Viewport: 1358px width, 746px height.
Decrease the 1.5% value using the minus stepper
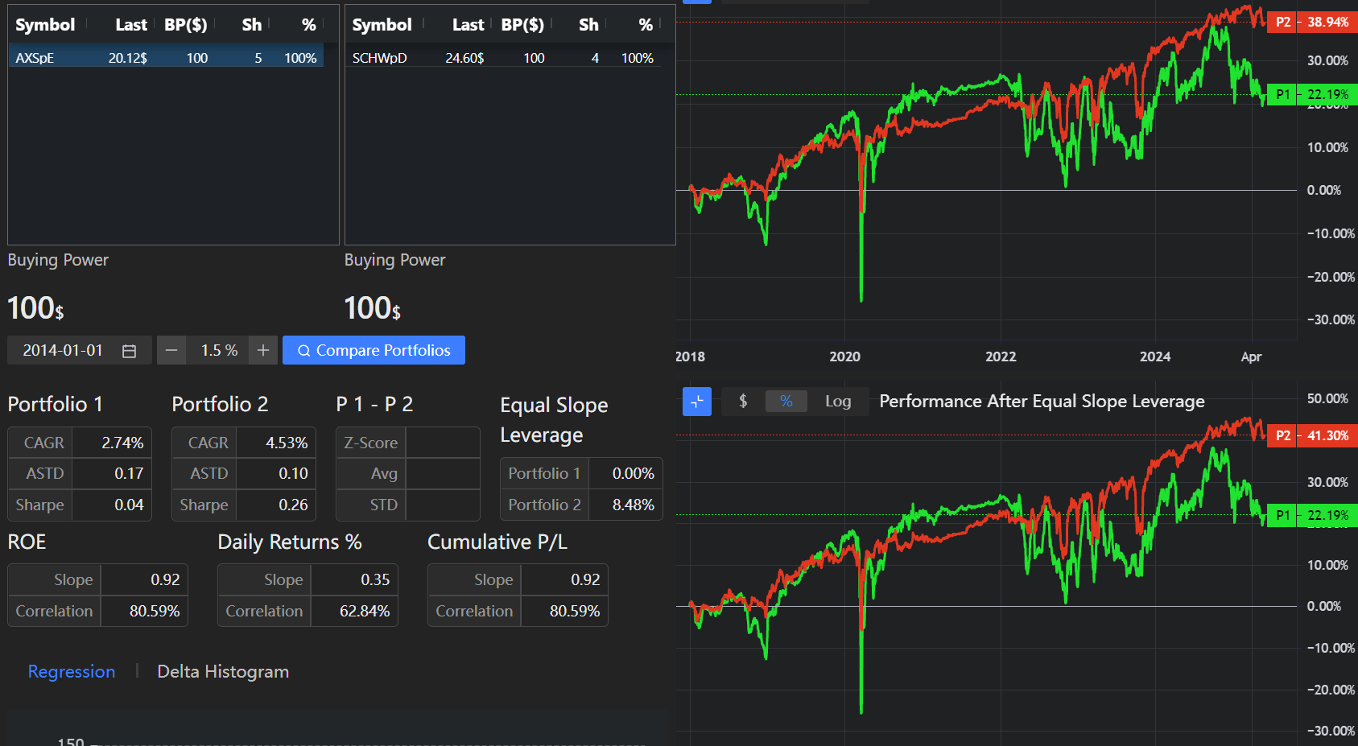(x=171, y=350)
